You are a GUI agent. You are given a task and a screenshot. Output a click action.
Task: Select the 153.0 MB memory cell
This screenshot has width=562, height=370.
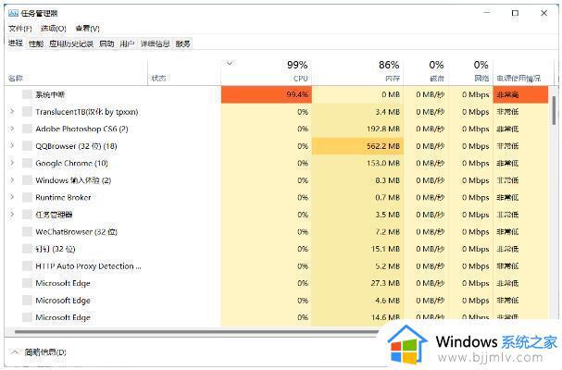click(357, 164)
